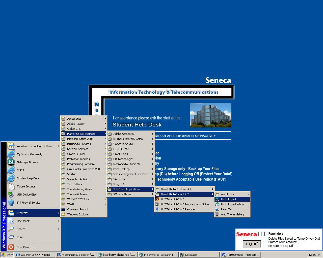Open Tourism & Travel group
Screen dimensions: 323x258
pyautogui.click(x=84, y=194)
